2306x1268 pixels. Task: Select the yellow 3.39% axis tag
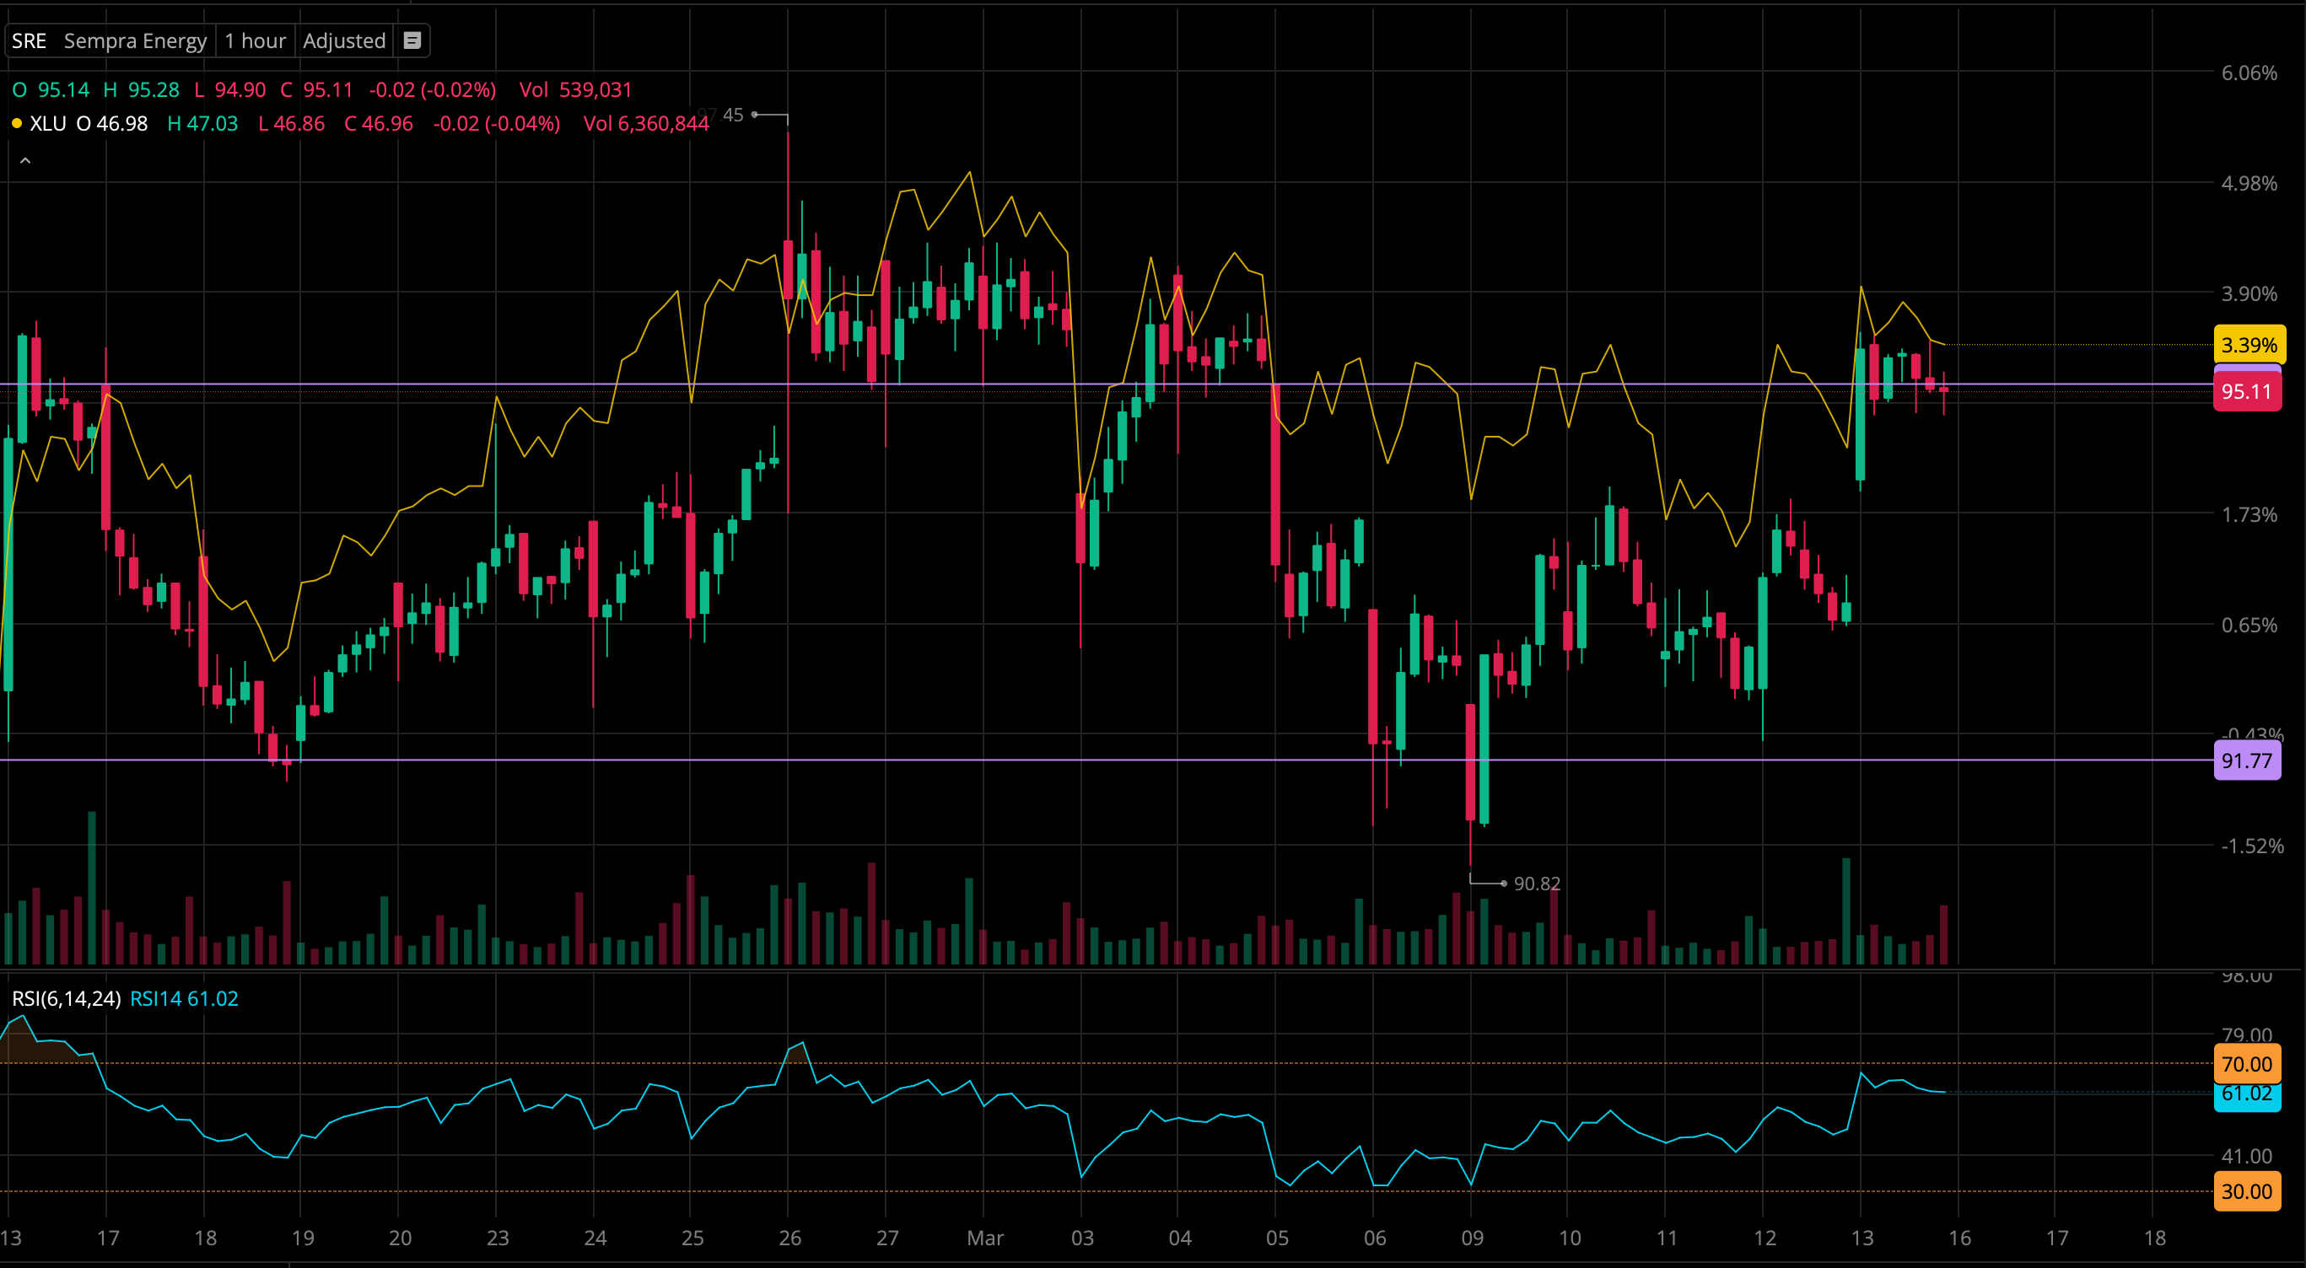[2248, 345]
